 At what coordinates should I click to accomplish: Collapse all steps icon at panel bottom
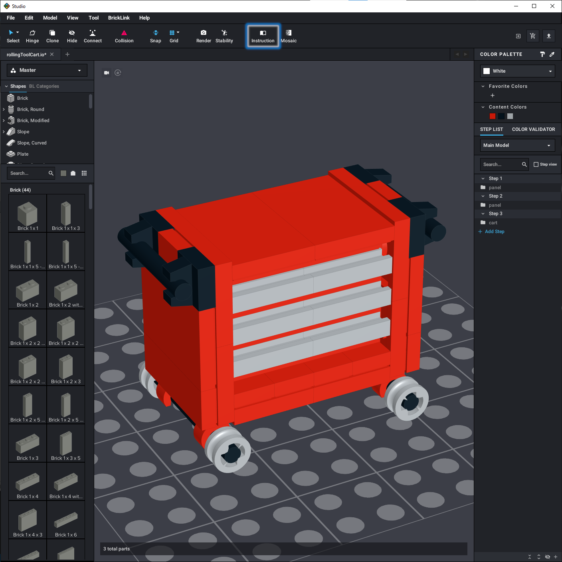coord(530,557)
